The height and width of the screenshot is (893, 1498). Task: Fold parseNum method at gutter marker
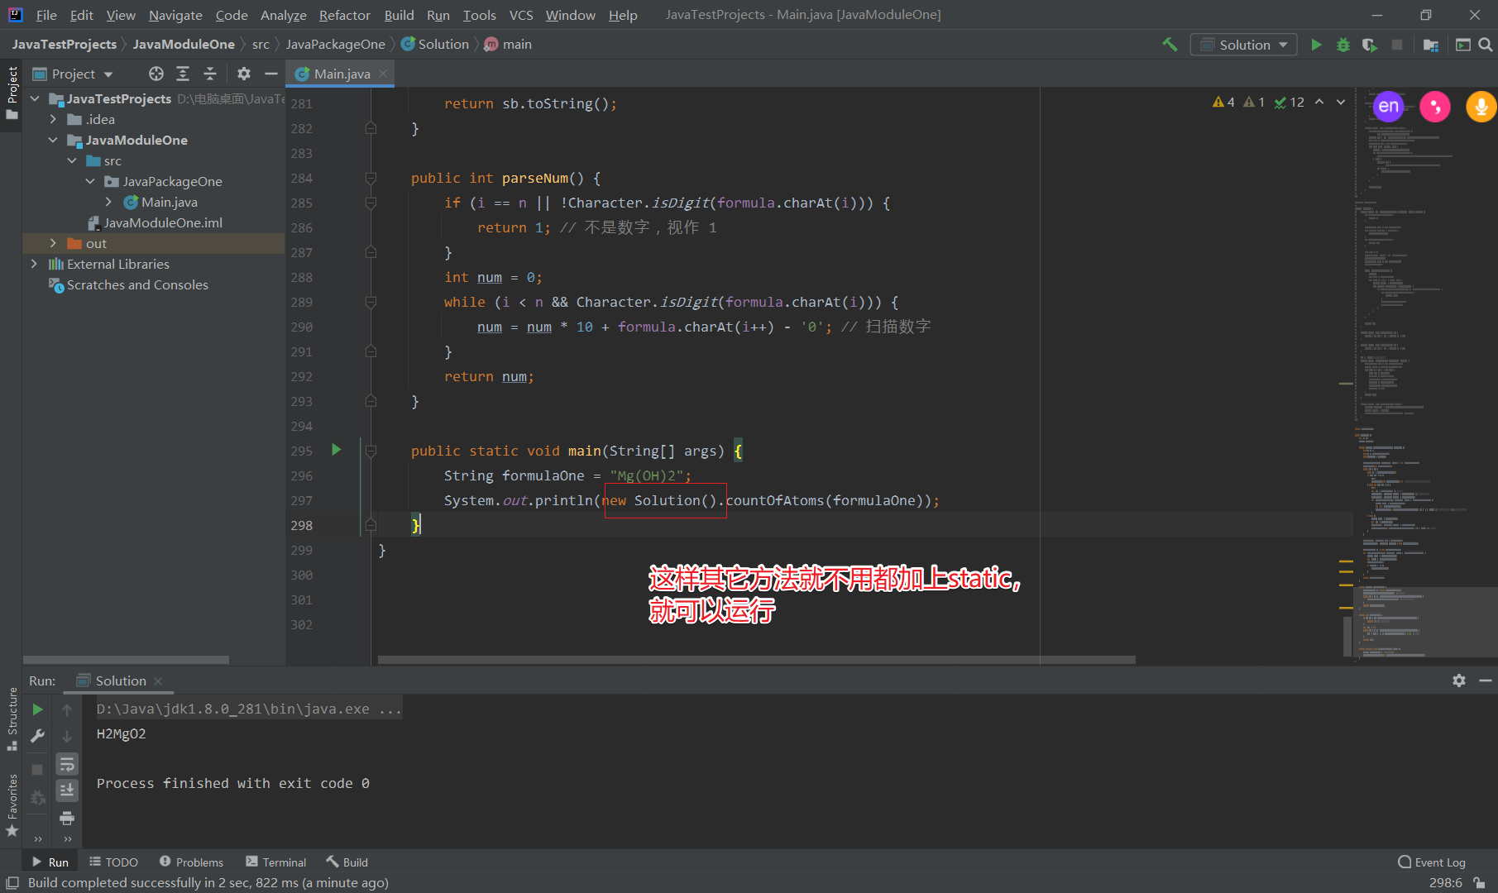click(371, 178)
